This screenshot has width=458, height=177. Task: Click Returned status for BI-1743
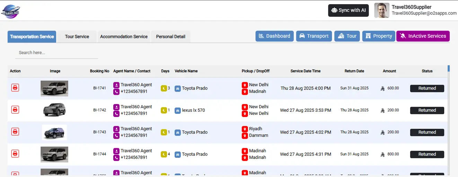click(427, 132)
